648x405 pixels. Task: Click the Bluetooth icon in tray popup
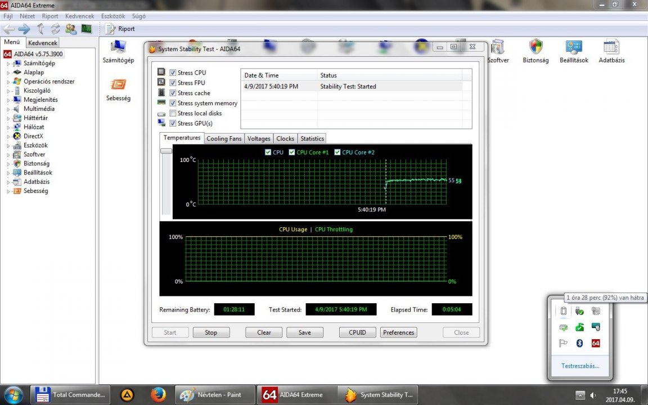pyautogui.click(x=579, y=343)
